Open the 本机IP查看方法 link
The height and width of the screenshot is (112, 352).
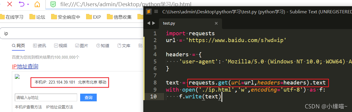tap(28, 107)
